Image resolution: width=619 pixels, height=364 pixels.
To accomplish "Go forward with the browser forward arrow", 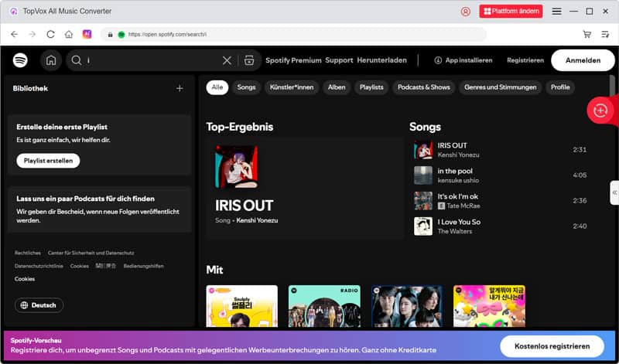I will (32, 34).
